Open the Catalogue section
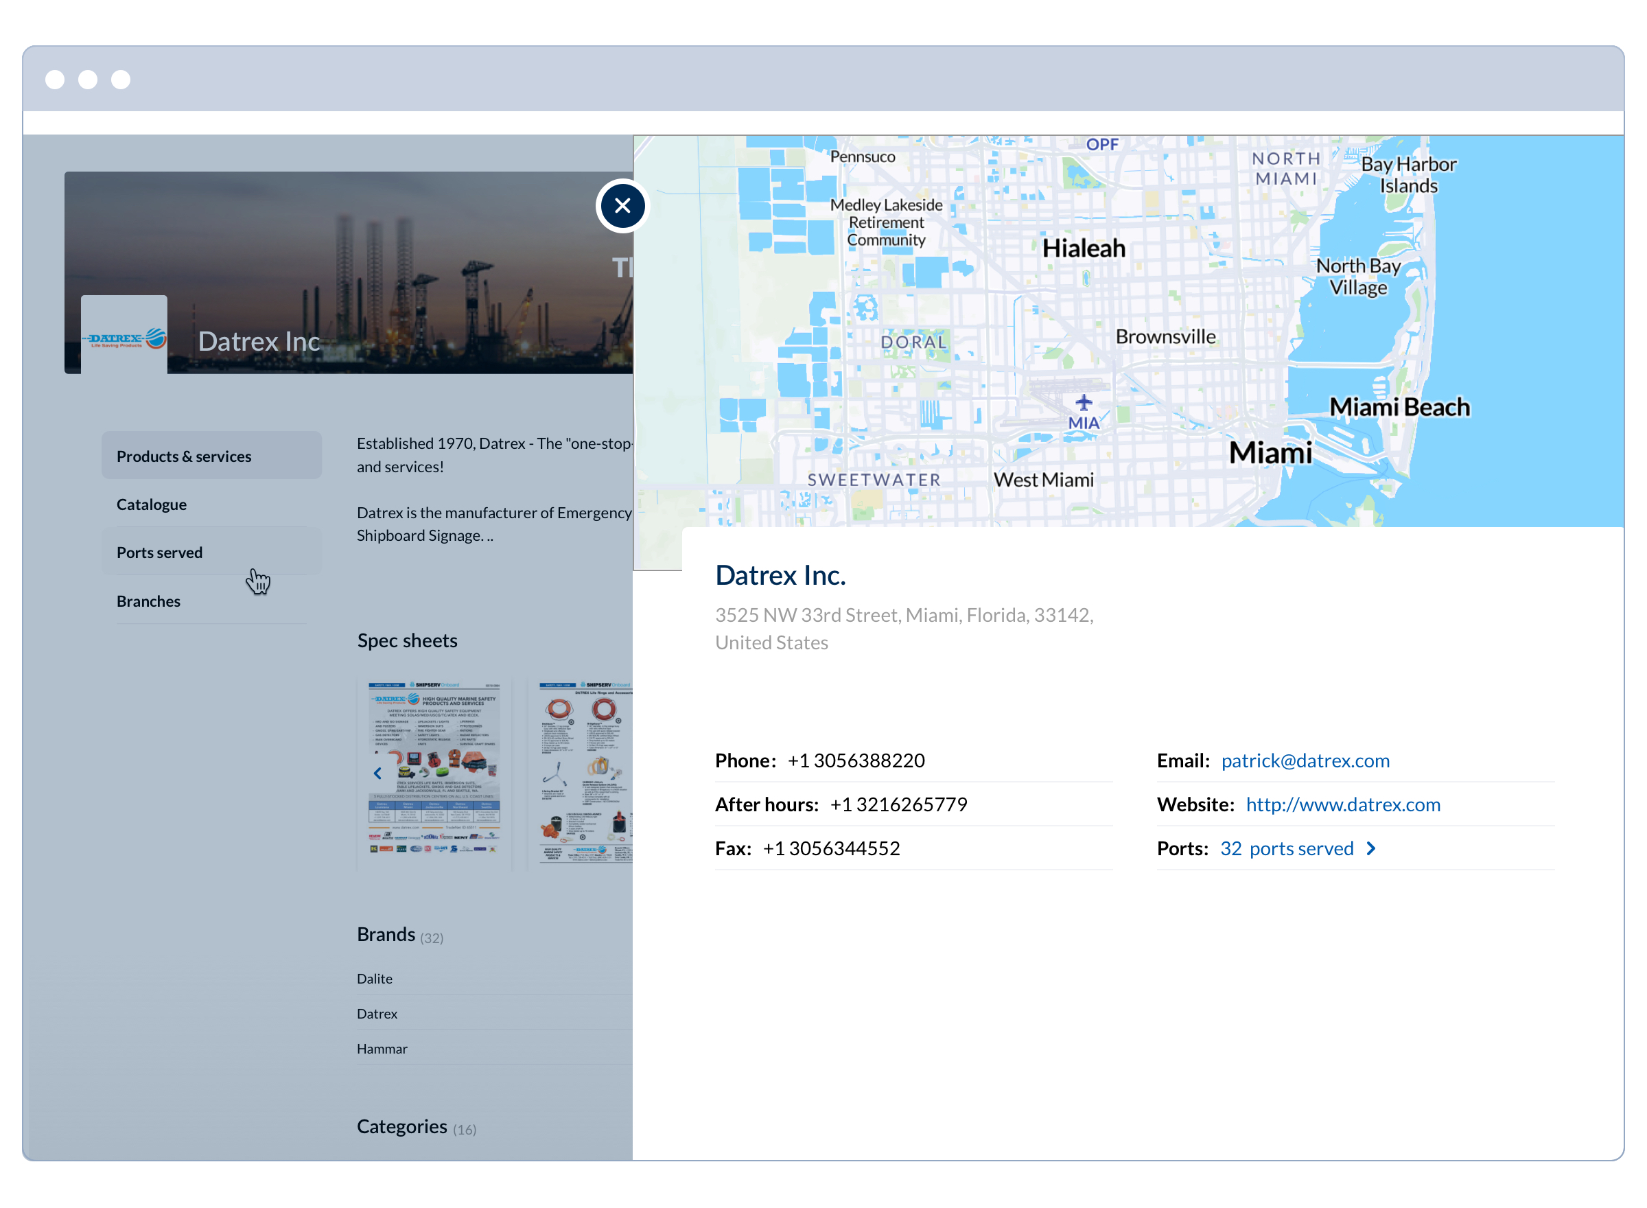This screenshot has width=1647, height=1208. pyautogui.click(x=152, y=504)
